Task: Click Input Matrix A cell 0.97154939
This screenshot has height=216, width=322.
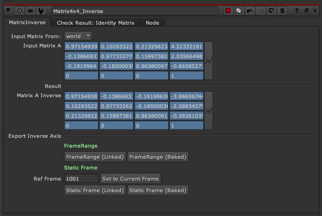Action: click(x=81, y=47)
